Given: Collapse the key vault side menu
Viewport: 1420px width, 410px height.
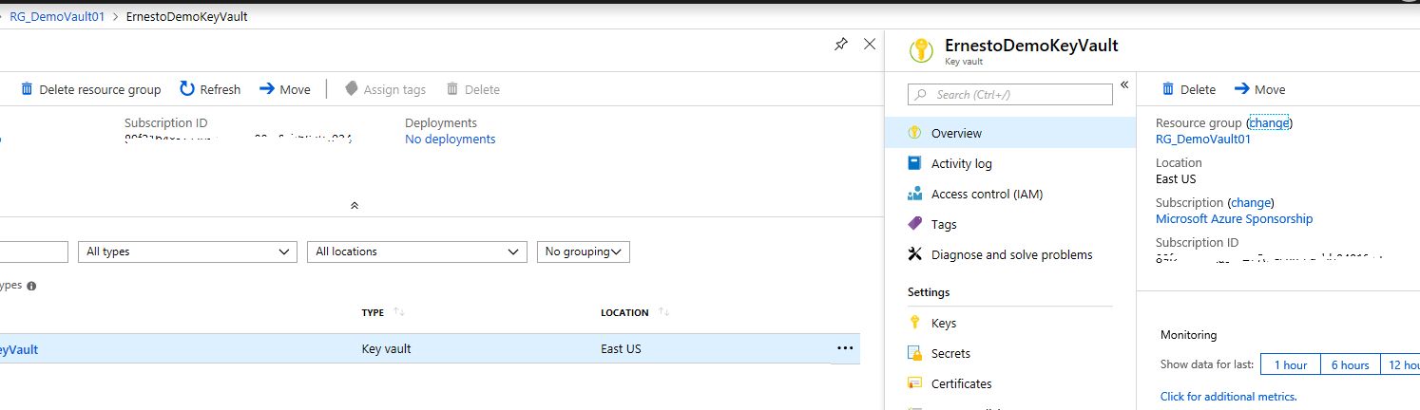Looking at the screenshot, I should click(1123, 85).
